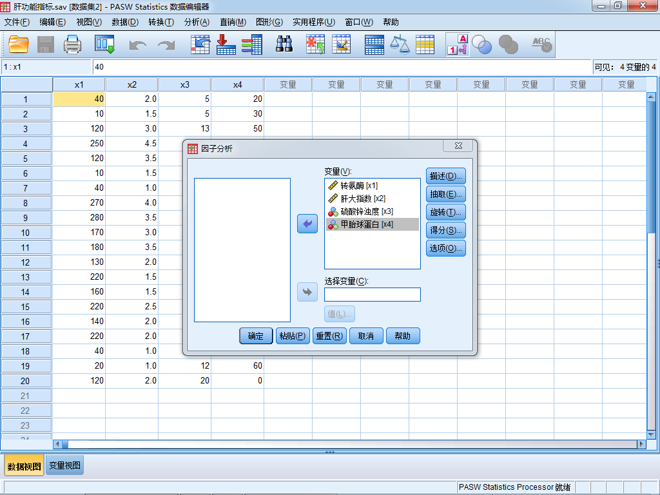Click the Show all variables gray circles icon

tap(508, 44)
